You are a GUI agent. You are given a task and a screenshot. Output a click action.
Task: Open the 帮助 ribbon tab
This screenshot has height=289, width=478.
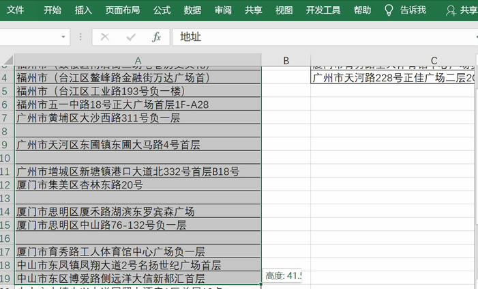coord(363,10)
